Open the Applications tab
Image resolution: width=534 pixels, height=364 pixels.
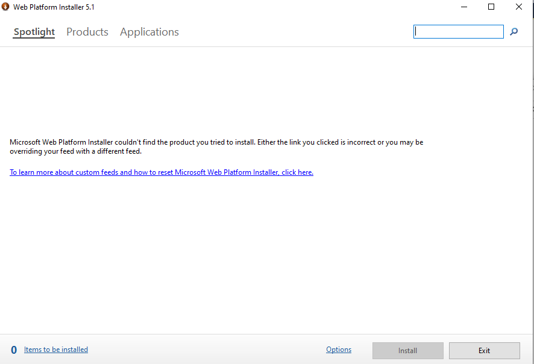click(149, 32)
